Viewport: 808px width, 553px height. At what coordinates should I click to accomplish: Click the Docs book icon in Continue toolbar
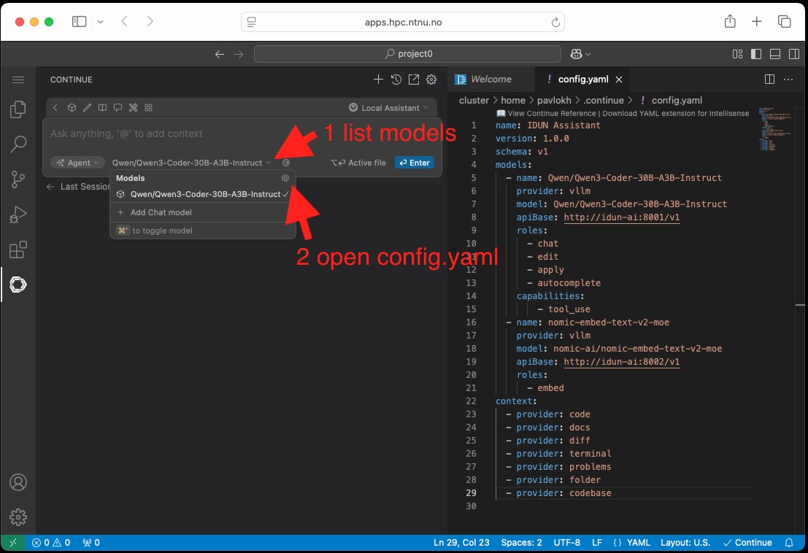102,108
